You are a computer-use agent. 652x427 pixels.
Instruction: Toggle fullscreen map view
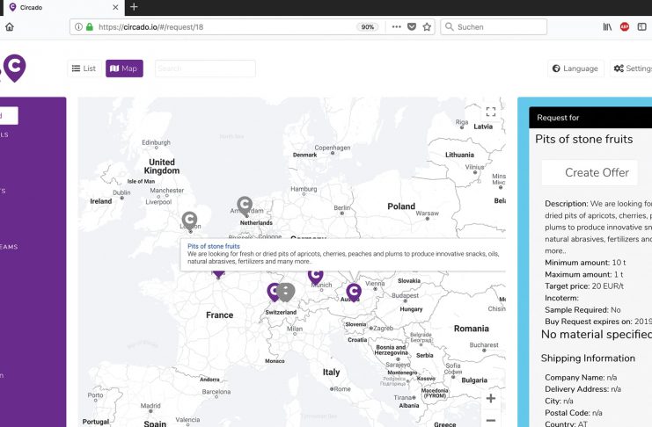[491, 112]
